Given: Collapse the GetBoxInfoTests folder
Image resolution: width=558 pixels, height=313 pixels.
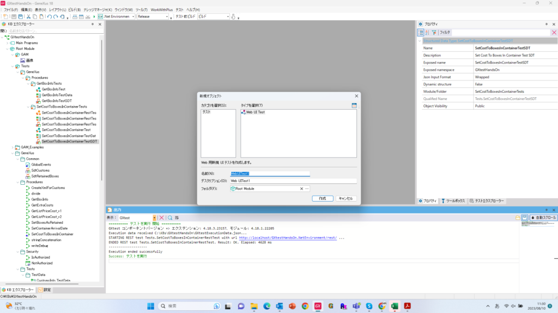Looking at the screenshot, I should (28, 83).
